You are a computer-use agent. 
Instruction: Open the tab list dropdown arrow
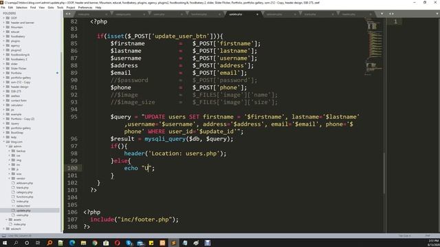coord(382,14)
